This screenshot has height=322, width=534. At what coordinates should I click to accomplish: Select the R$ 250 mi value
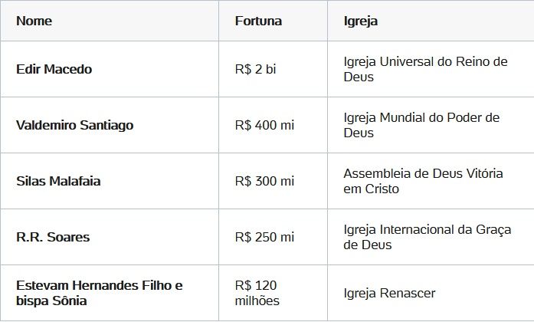(264, 237)
